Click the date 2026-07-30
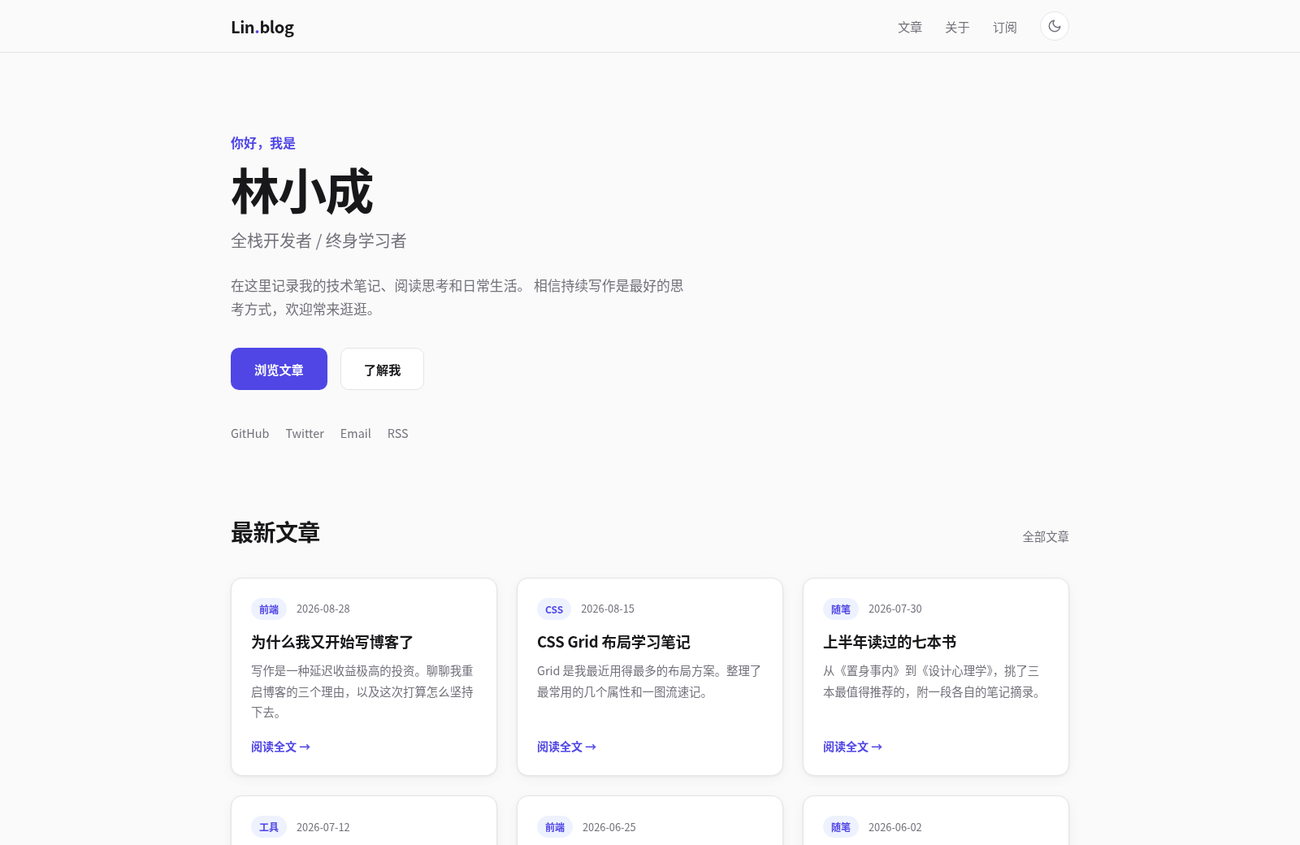 [x=895, y=609]
